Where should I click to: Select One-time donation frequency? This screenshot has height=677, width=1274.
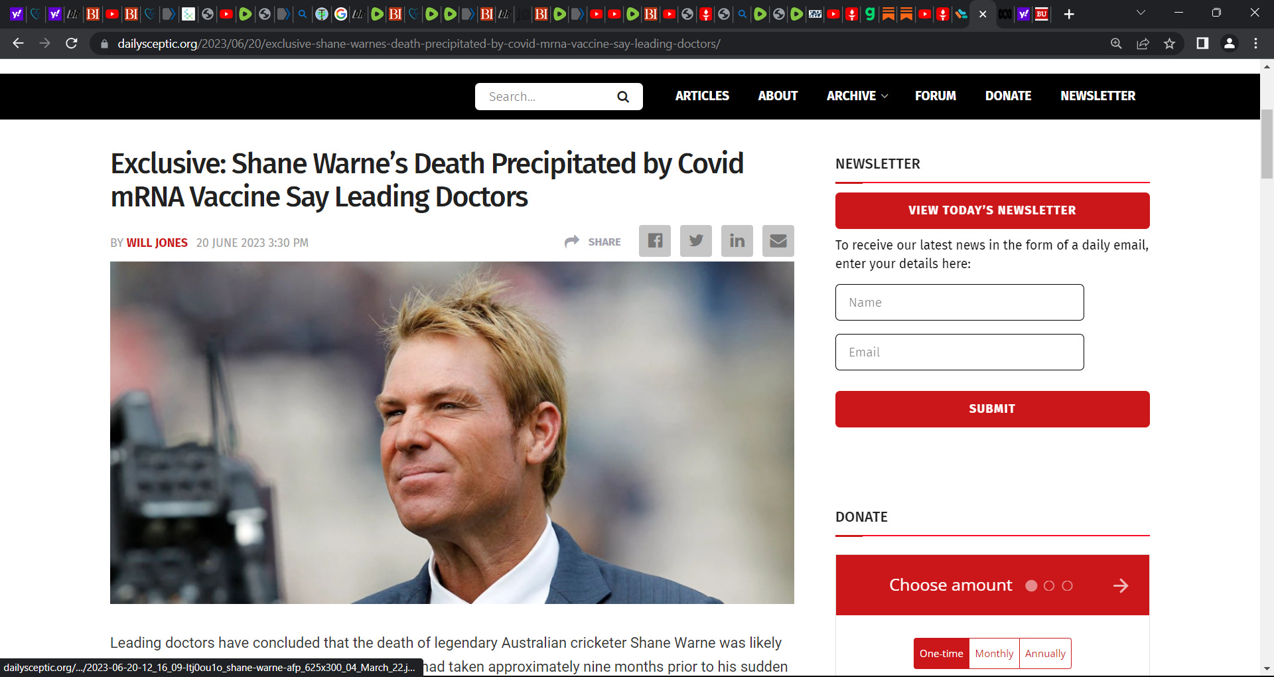pos(941,654)
